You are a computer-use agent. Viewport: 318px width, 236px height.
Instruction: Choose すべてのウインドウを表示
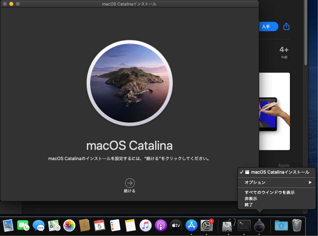click(x=277, y=192)
